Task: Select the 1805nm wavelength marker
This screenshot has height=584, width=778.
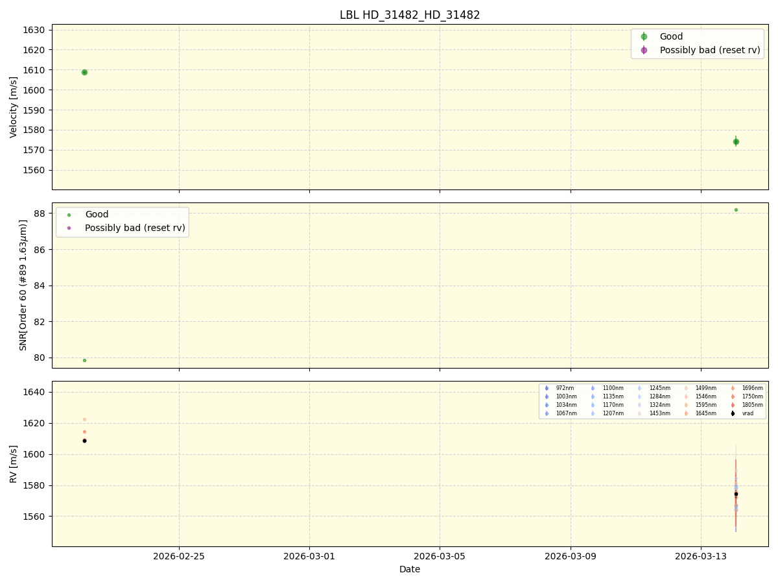Action: [x=733, y=405]
